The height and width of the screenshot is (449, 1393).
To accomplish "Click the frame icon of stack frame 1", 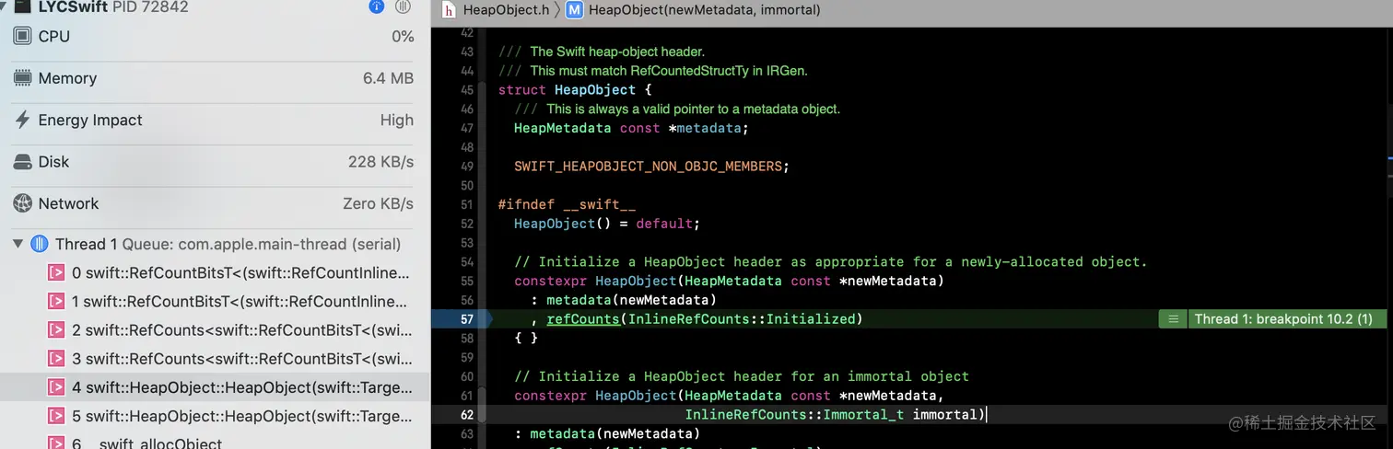I will (x=56, y=301).
